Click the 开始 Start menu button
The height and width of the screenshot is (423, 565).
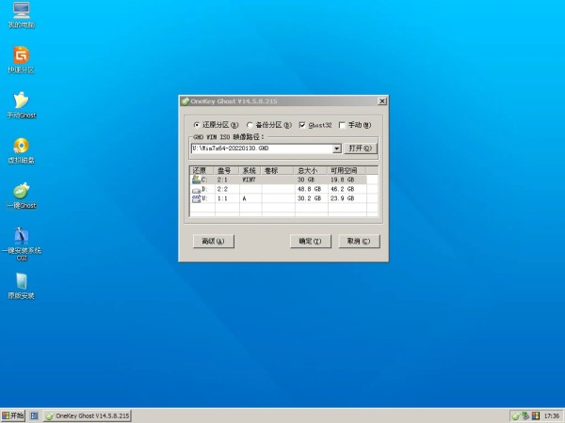coord(13,415)
